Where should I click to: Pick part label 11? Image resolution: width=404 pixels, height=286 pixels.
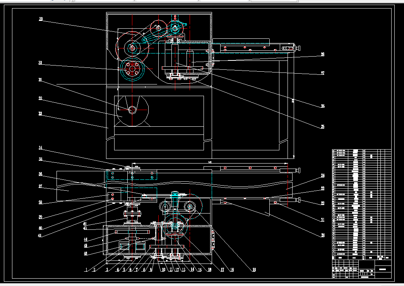click(x=171, y=270)
